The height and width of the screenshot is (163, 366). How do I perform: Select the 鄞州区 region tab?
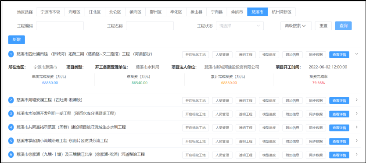(x=156, y=12)
